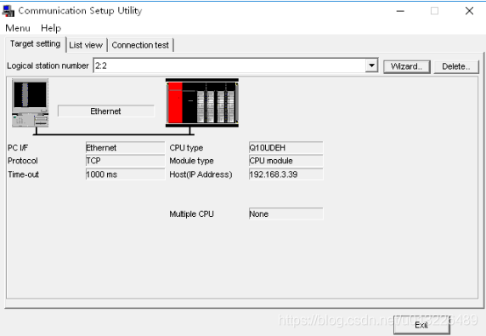Screen dimensions: 486x336
Task: Click the Communication Setup Utility title icon
Action: point(8,11)
